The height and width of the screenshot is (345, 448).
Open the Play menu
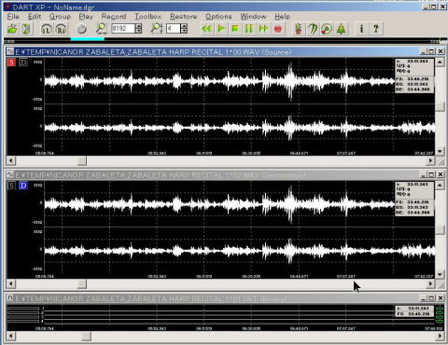pos(86,17)
